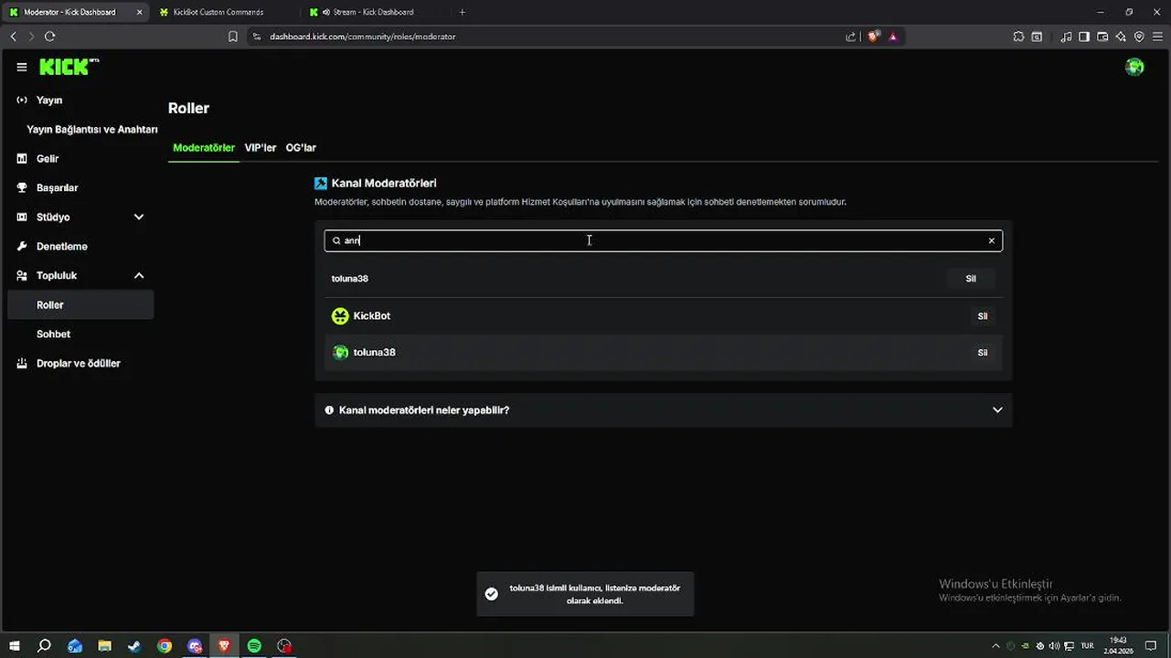Open the media control music note icon
Screen dimensions: 1171x658
coord(1066,37)
